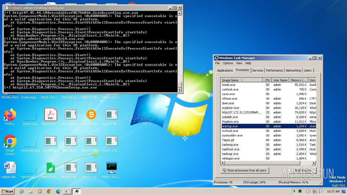Image resolution: width=347 pixels, height=195 pixels.
Task: Open Windows Explorer folder in taskbar
Action: (31, 191)
